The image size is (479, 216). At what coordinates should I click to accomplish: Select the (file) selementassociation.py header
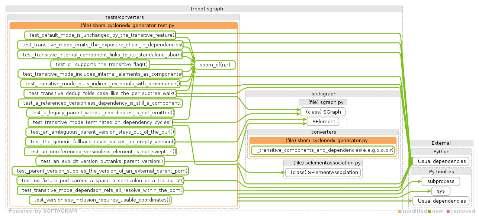323,163
